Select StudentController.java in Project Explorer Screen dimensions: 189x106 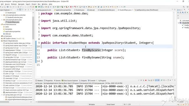click(x=15, y=17)
